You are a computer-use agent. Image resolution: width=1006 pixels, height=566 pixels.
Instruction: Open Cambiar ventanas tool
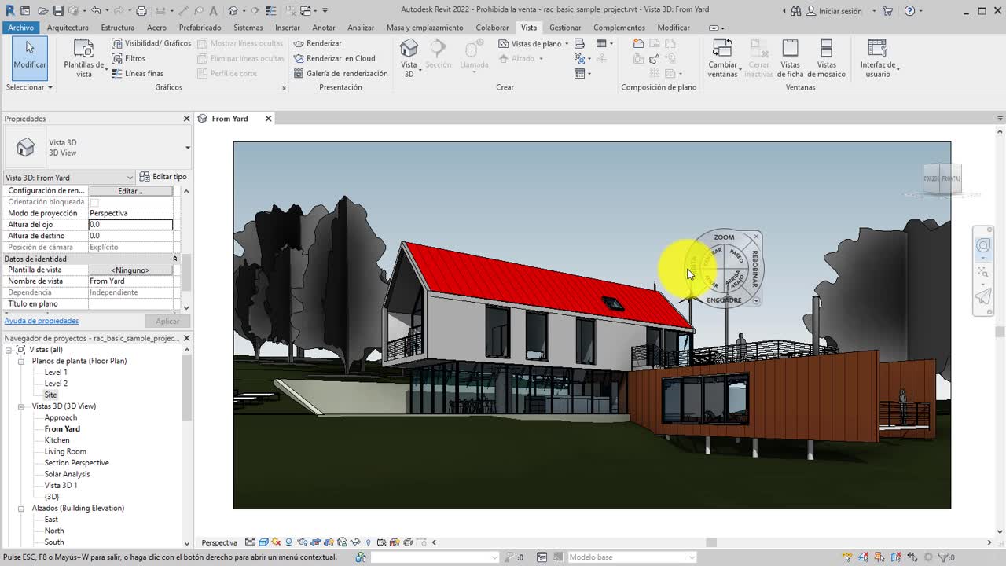[722, 59]
